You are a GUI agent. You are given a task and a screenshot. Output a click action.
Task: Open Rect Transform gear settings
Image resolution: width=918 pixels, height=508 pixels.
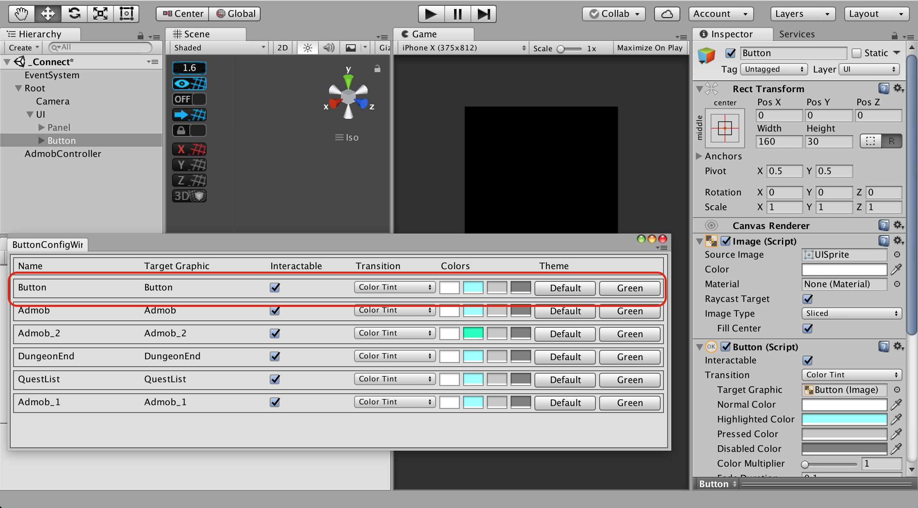(898, 88)
